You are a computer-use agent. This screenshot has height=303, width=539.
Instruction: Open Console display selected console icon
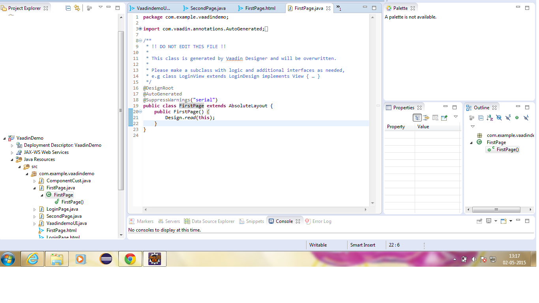click(488, 221)
